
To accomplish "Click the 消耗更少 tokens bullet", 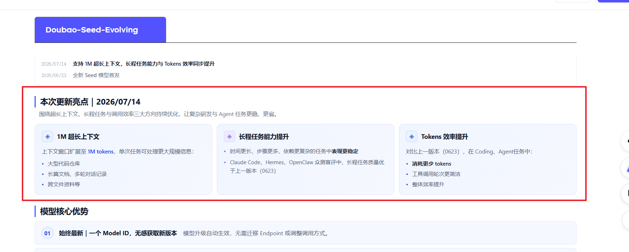I will 431,164.
